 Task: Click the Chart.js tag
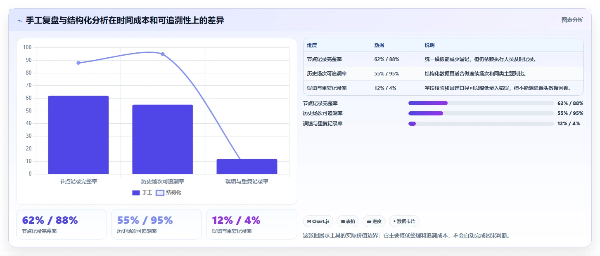(x=318, y=221)
